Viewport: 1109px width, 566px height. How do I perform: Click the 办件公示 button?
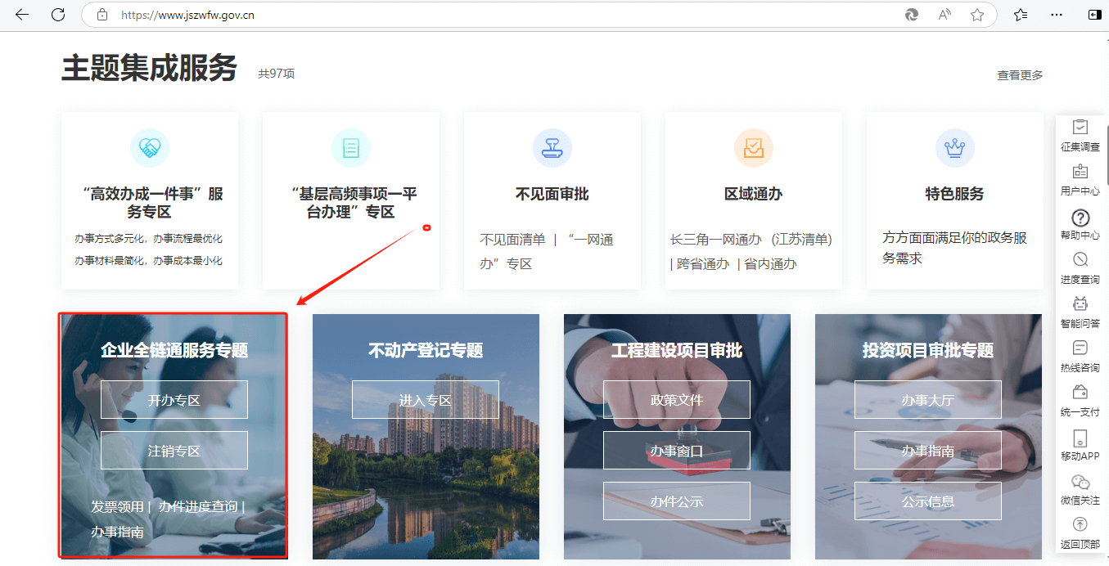click(677, 501)
